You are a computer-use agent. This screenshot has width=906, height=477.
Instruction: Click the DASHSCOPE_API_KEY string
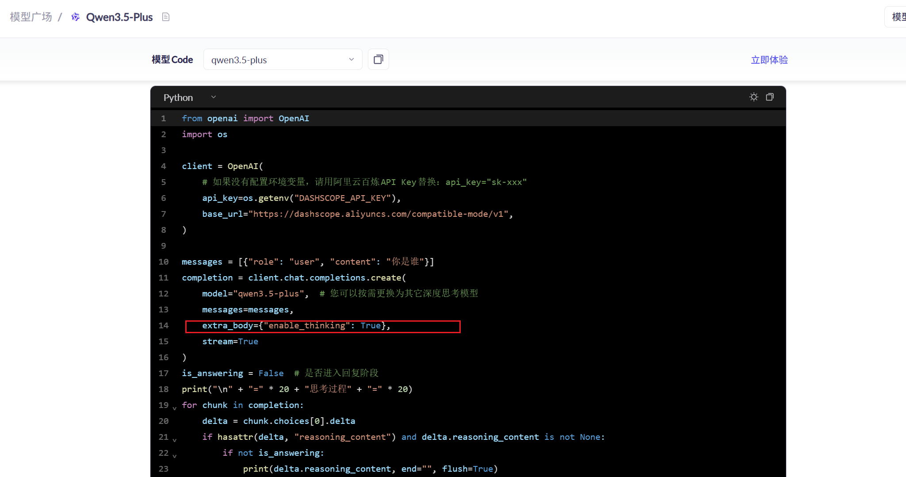tap(343, 198)
